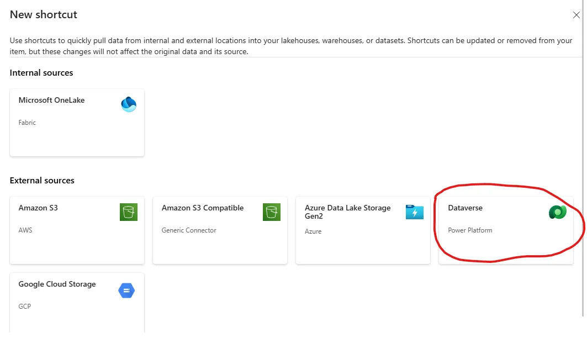Click the AWS label under Amazon S3
The width and height of the screenshot is (587, 343).
pyautogui.click(x=25, y=230)
